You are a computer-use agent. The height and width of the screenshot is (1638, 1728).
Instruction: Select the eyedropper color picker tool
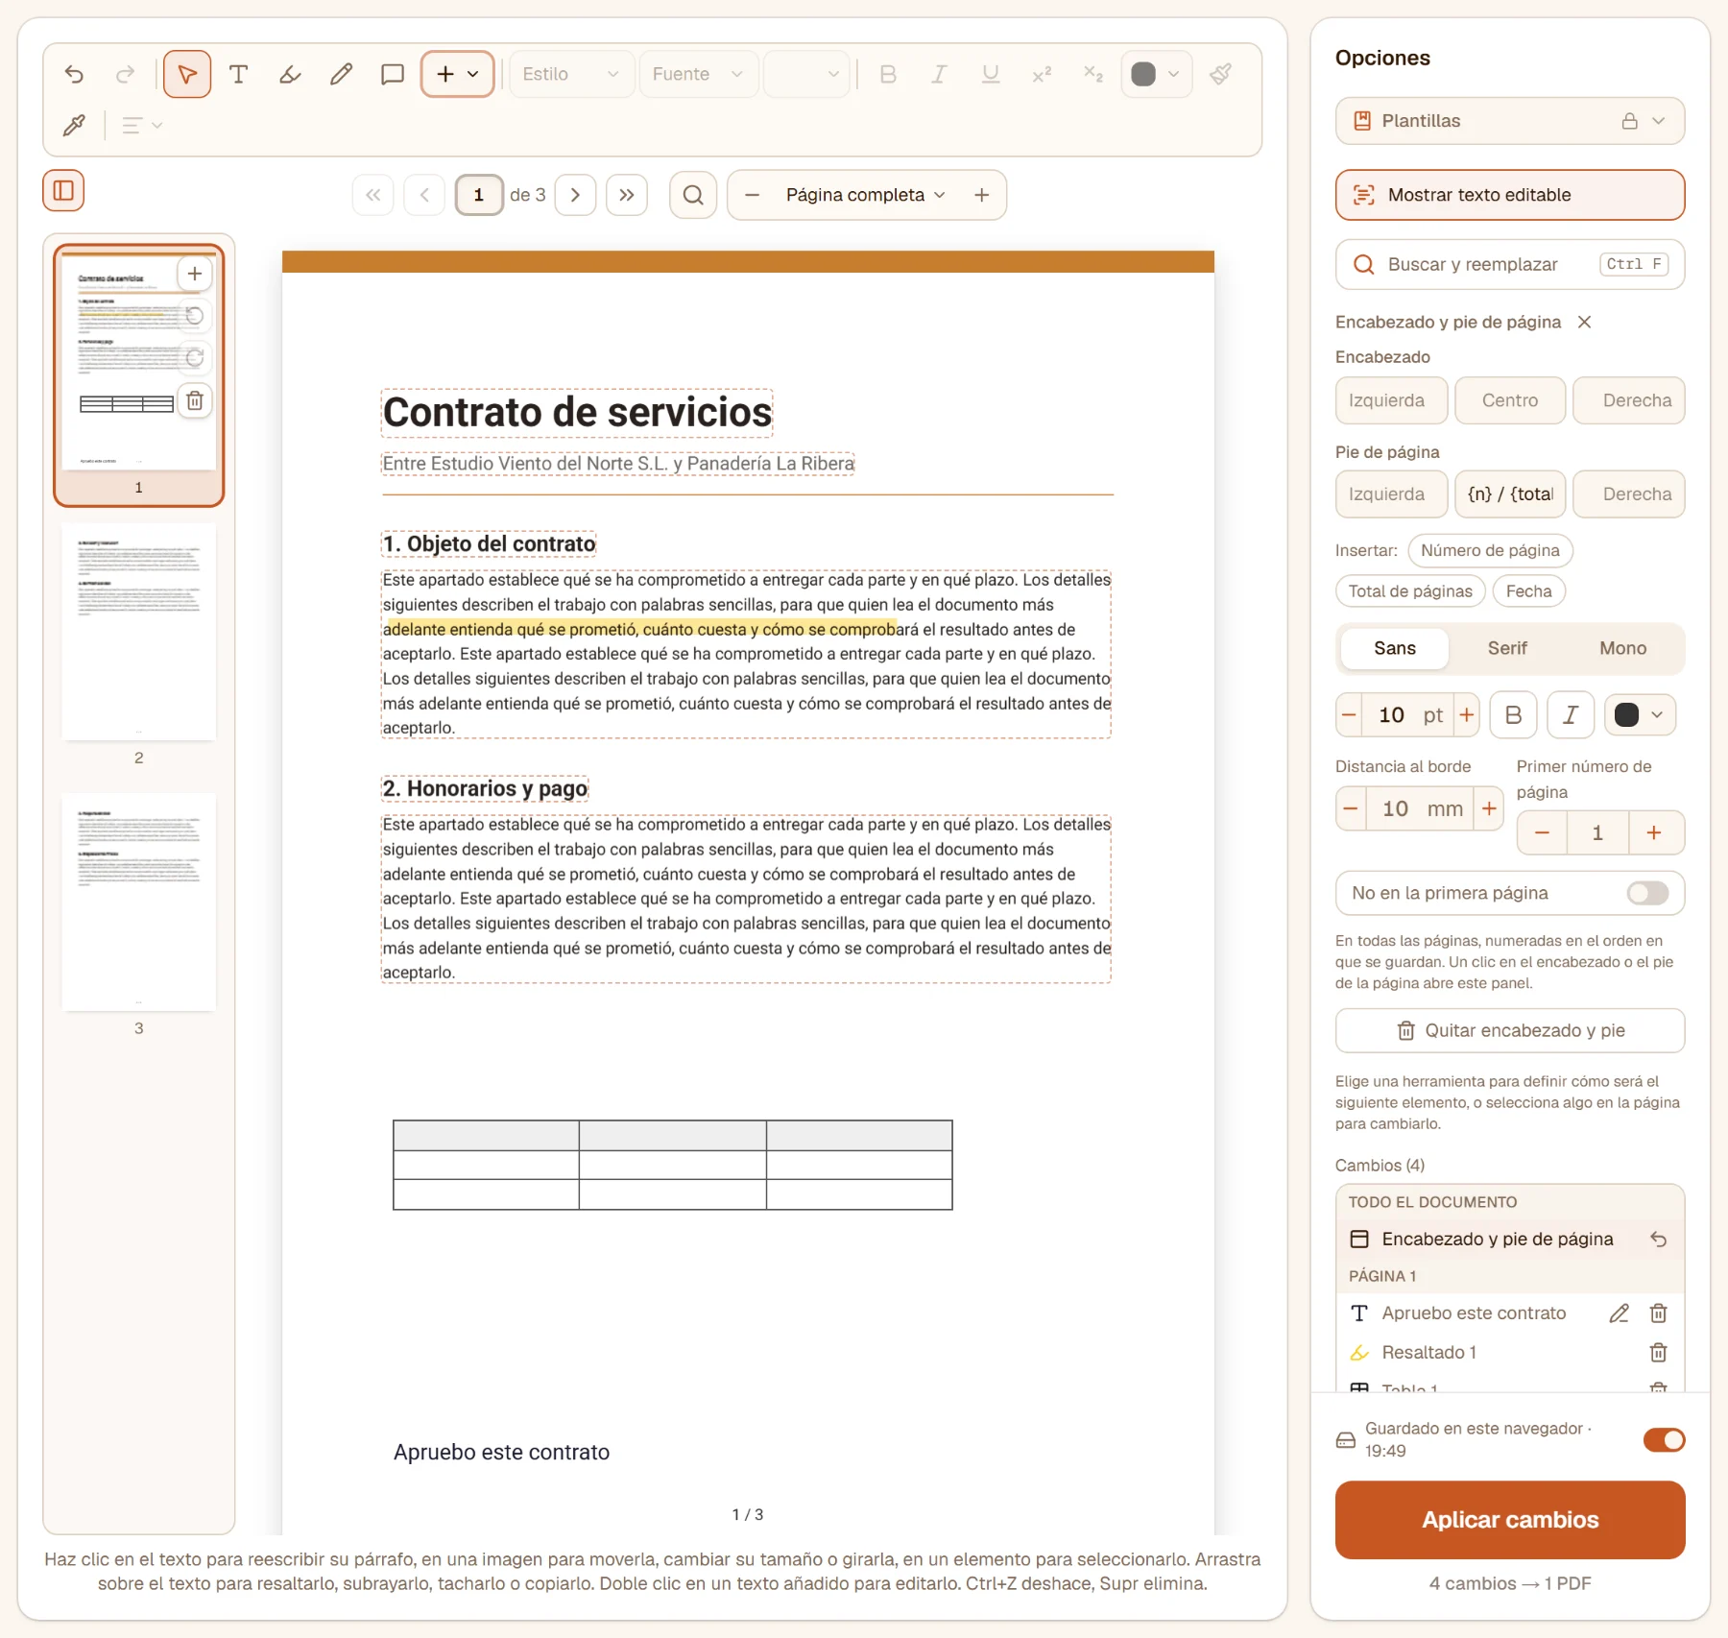click(74, 125)
